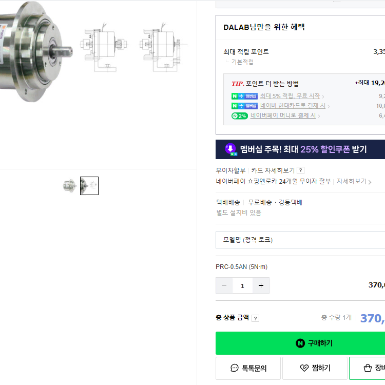
Task: Click the quantity input field showing 1
Action: [242, 285]
